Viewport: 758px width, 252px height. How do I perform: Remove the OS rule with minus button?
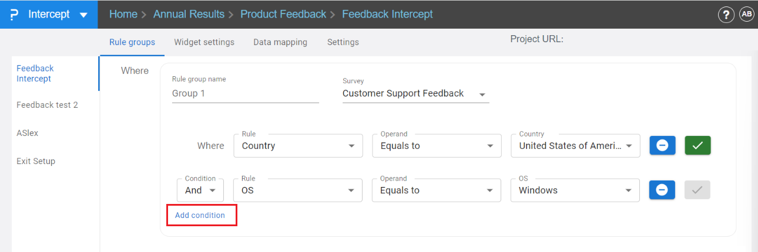point(662,190)
